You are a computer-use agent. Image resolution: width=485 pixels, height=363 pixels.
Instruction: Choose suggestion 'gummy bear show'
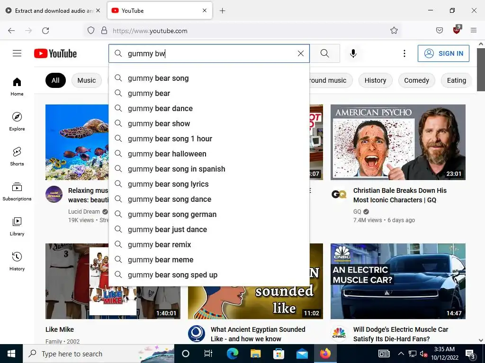tap(209, 123)
